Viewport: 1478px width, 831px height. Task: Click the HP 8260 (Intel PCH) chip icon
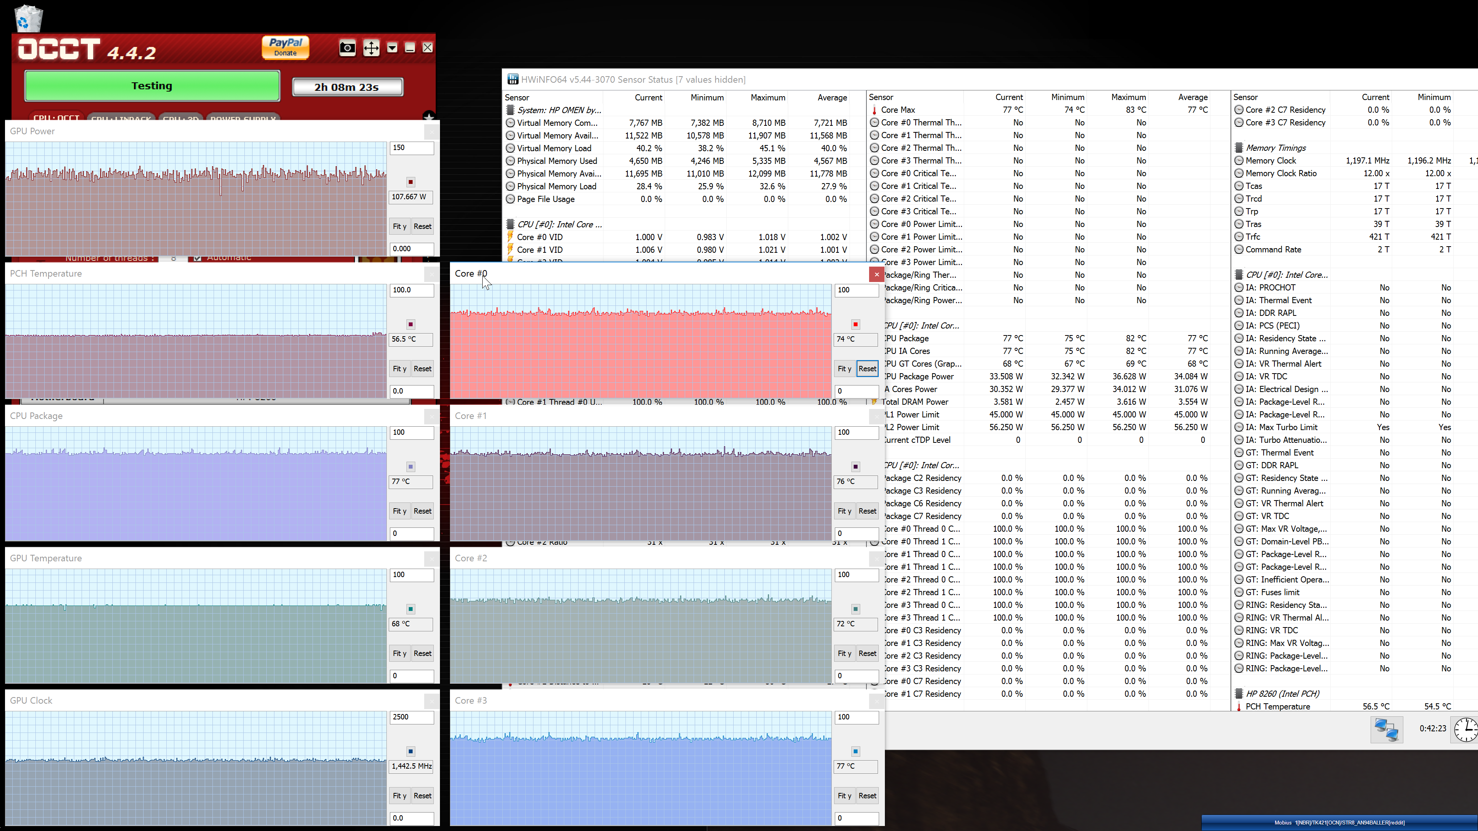pyautogui.click(x=1239, y=693)
